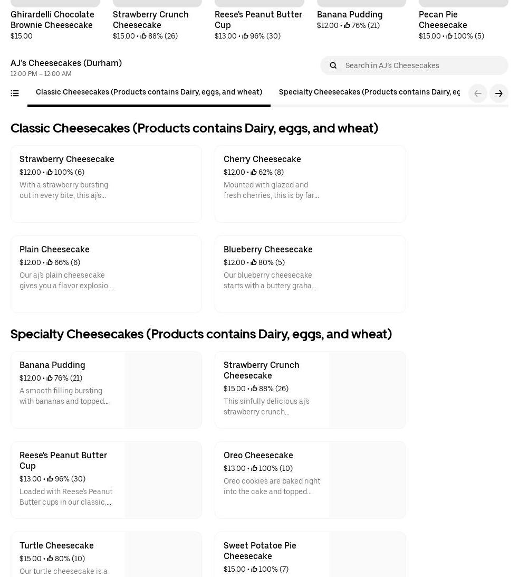The width and height of the screenshot is (519, 577).
Task: Open Pecan Pie Cheesecake featured item
Action: coord(443,20)
